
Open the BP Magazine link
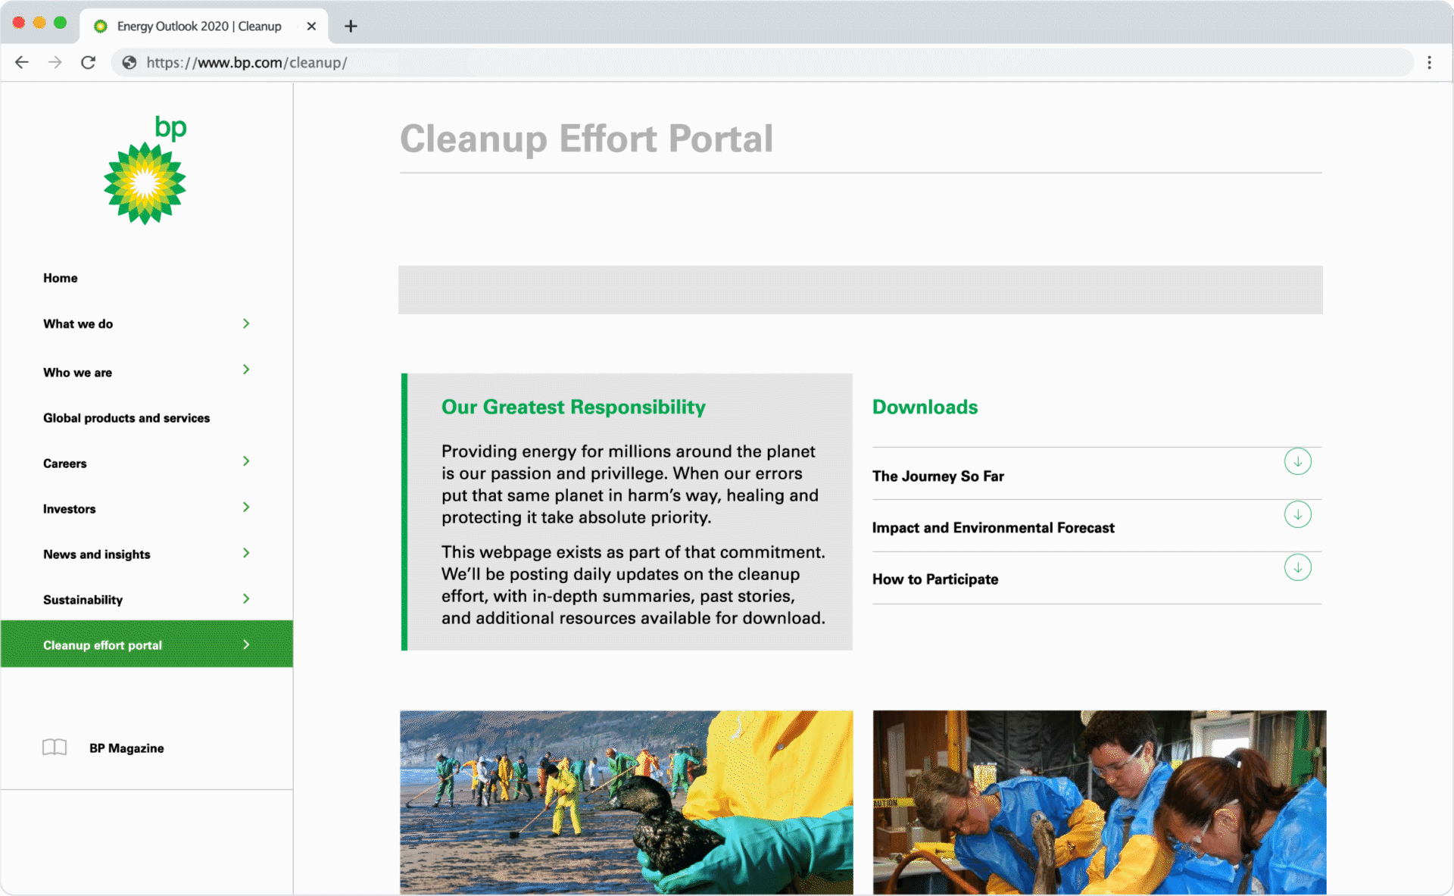click(x=126, y=748)
